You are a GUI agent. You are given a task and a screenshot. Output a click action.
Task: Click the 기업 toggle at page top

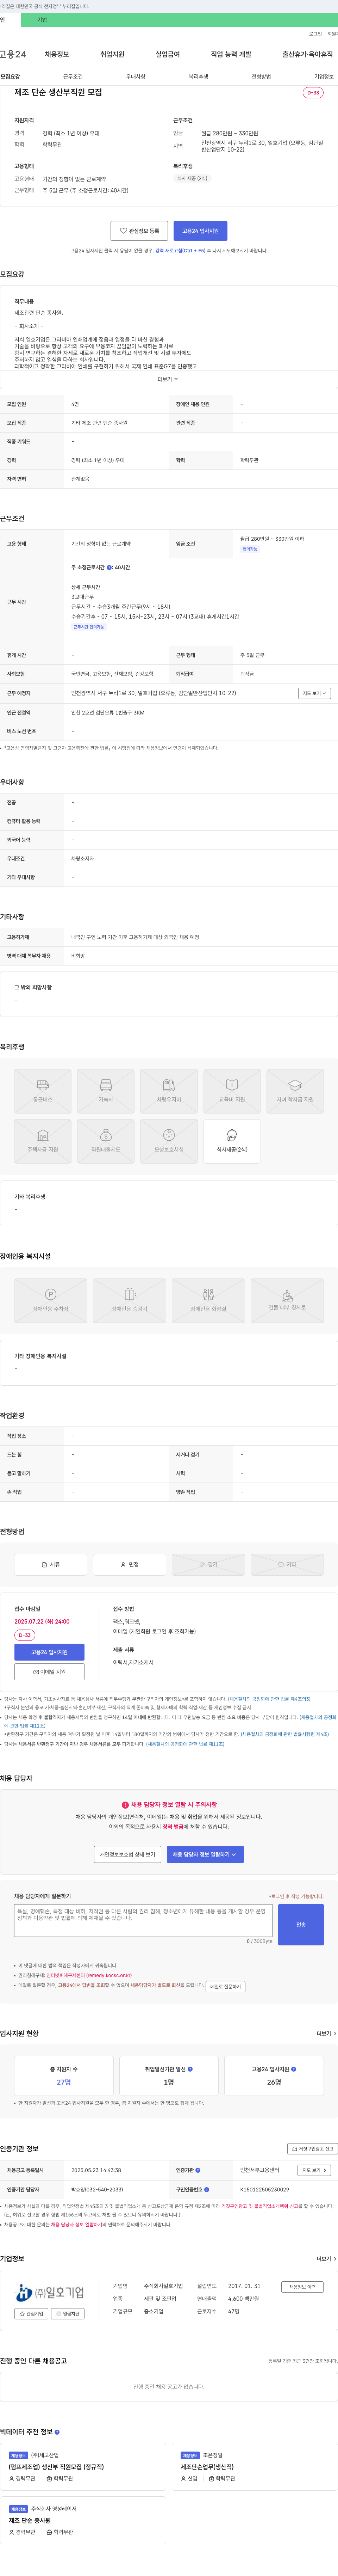point(42,20)
